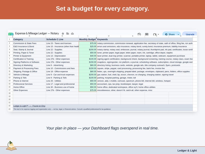Select Line 17 - Legal and professional cell
This screenshot has height=154, width=205.
point(62,84)
